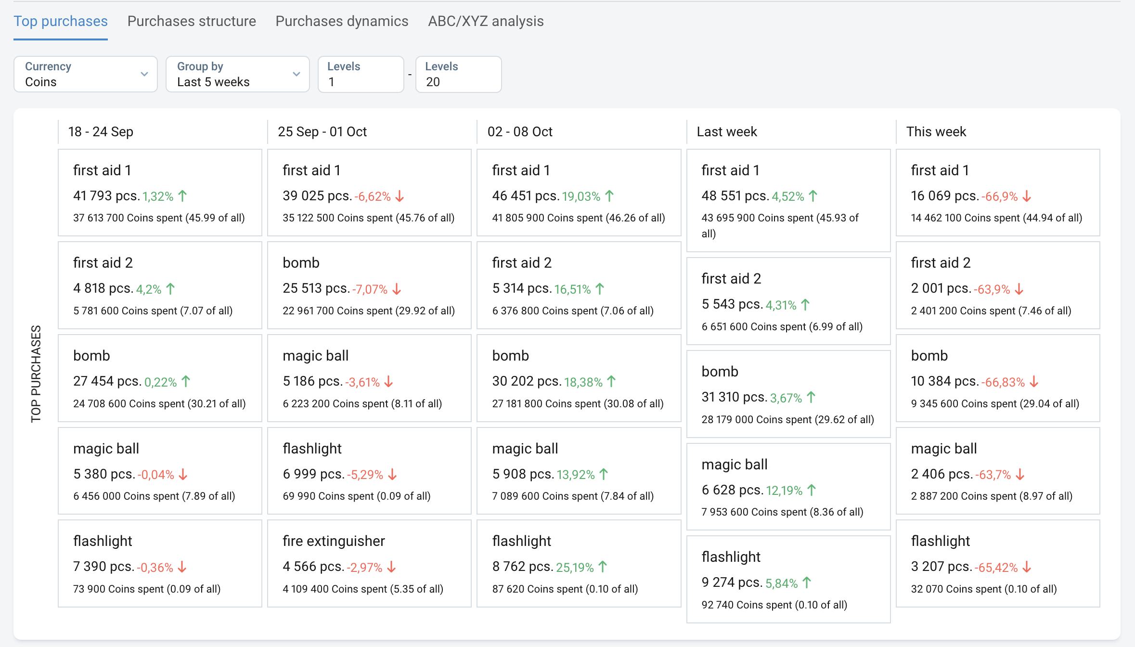Go to Purchases dynamics tab
1135x647 pixels.
(342, 21)
